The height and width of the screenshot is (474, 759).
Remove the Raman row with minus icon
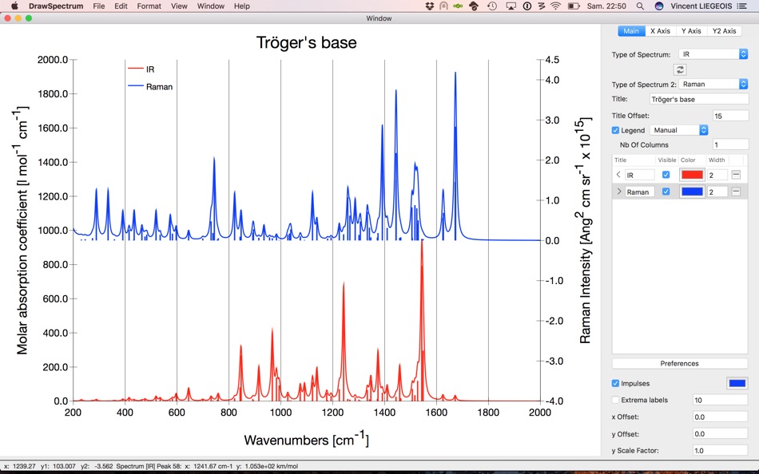click(736, 192)
